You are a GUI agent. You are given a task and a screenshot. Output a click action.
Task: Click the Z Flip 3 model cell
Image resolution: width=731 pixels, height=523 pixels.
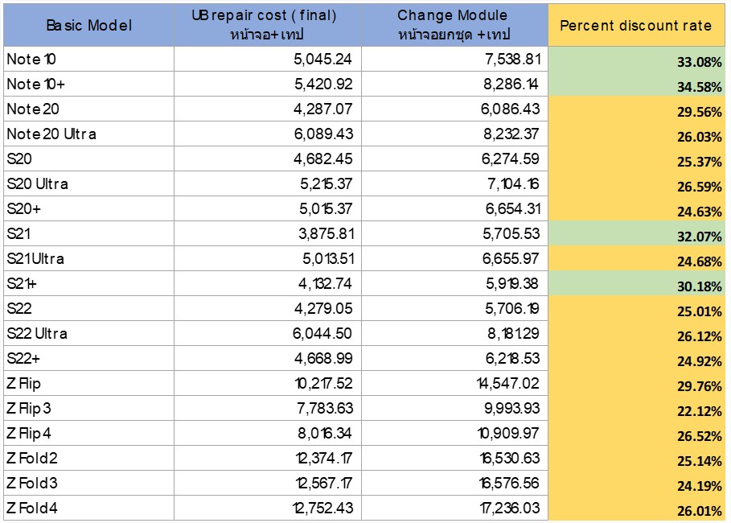click(x=88, y=408)
